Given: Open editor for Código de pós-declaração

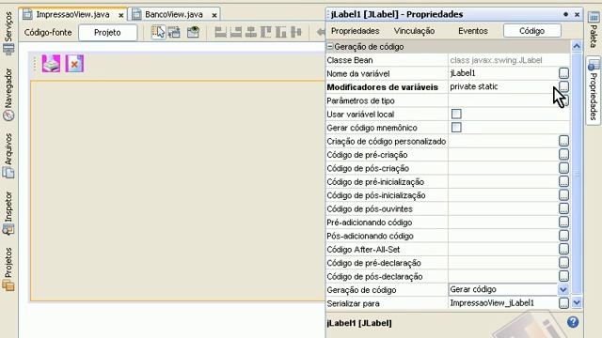Looking at the screenshot, I should [563, 276].
